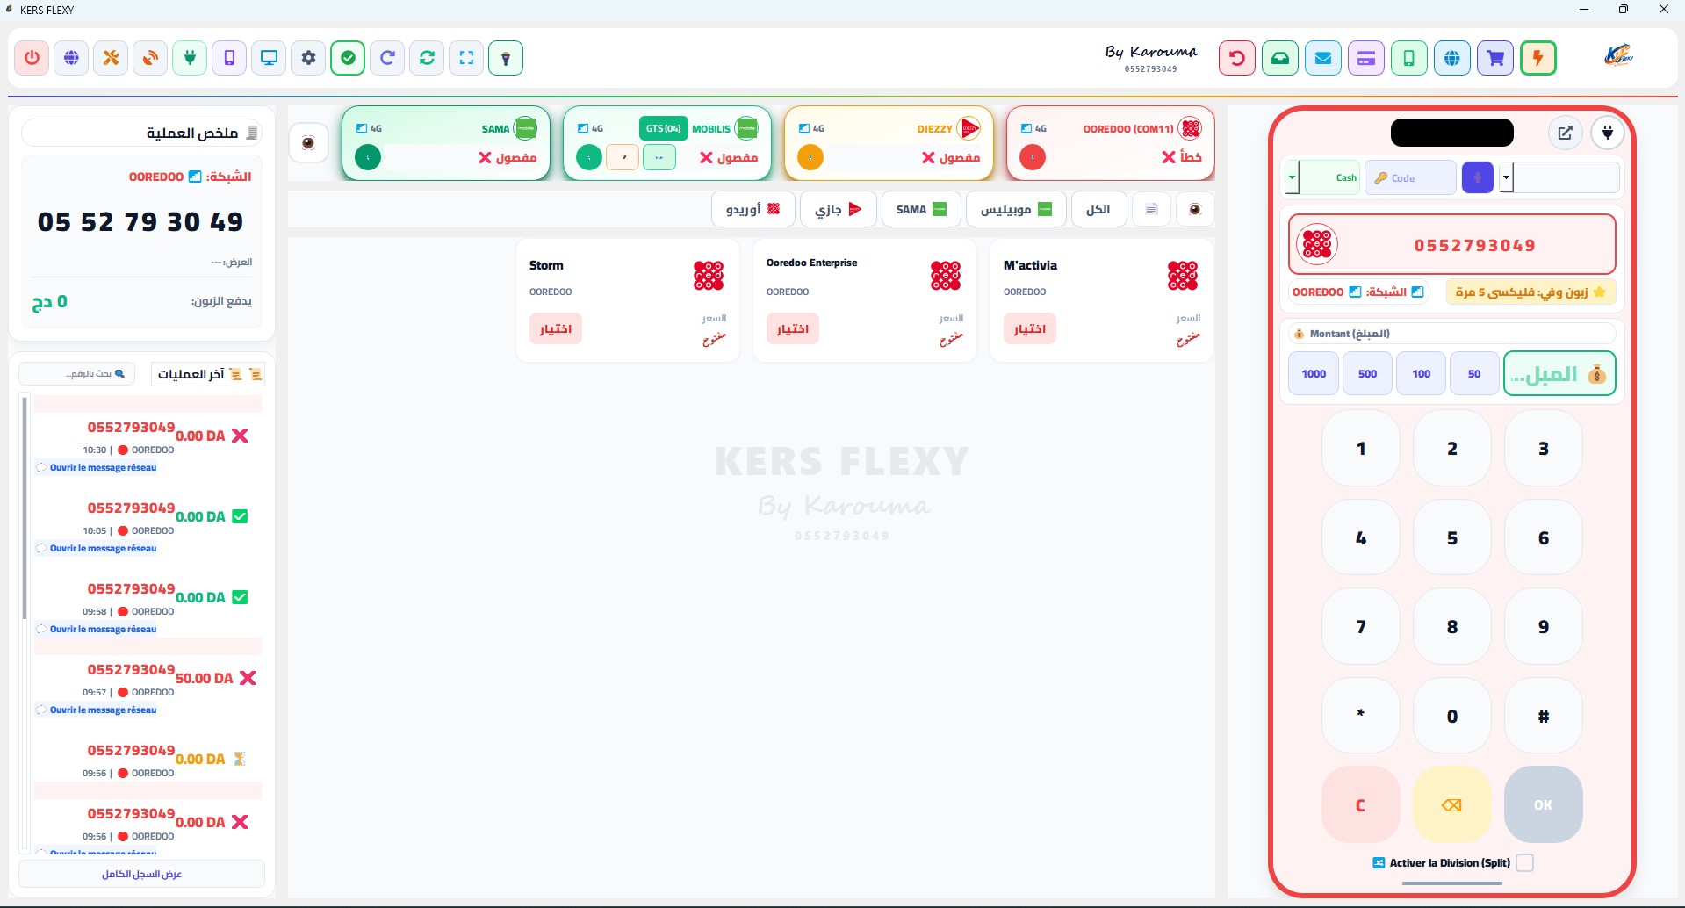The width and height of the screenshot is (1685, 908).
Task: Select the موبيليس operator tab
Action: pyautogui.click(x=1017, y=209)
